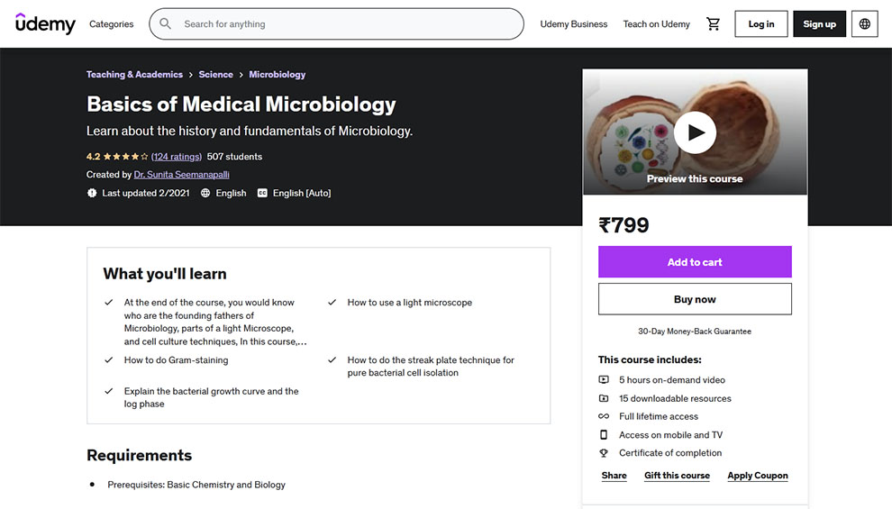Viewport: 892px width, 509px height.
Task: Go to Teaching & Academics breadcrumb
Action: pos(134,75)
